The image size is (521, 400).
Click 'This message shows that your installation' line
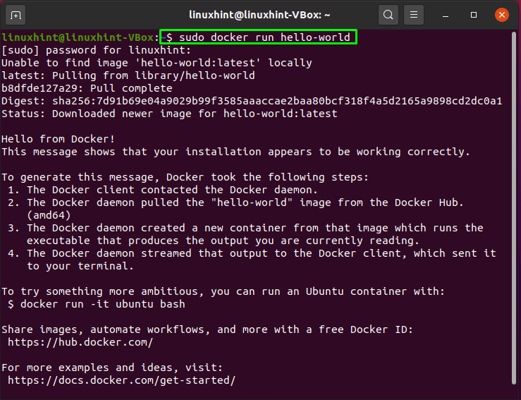click(x=236, y=152)
